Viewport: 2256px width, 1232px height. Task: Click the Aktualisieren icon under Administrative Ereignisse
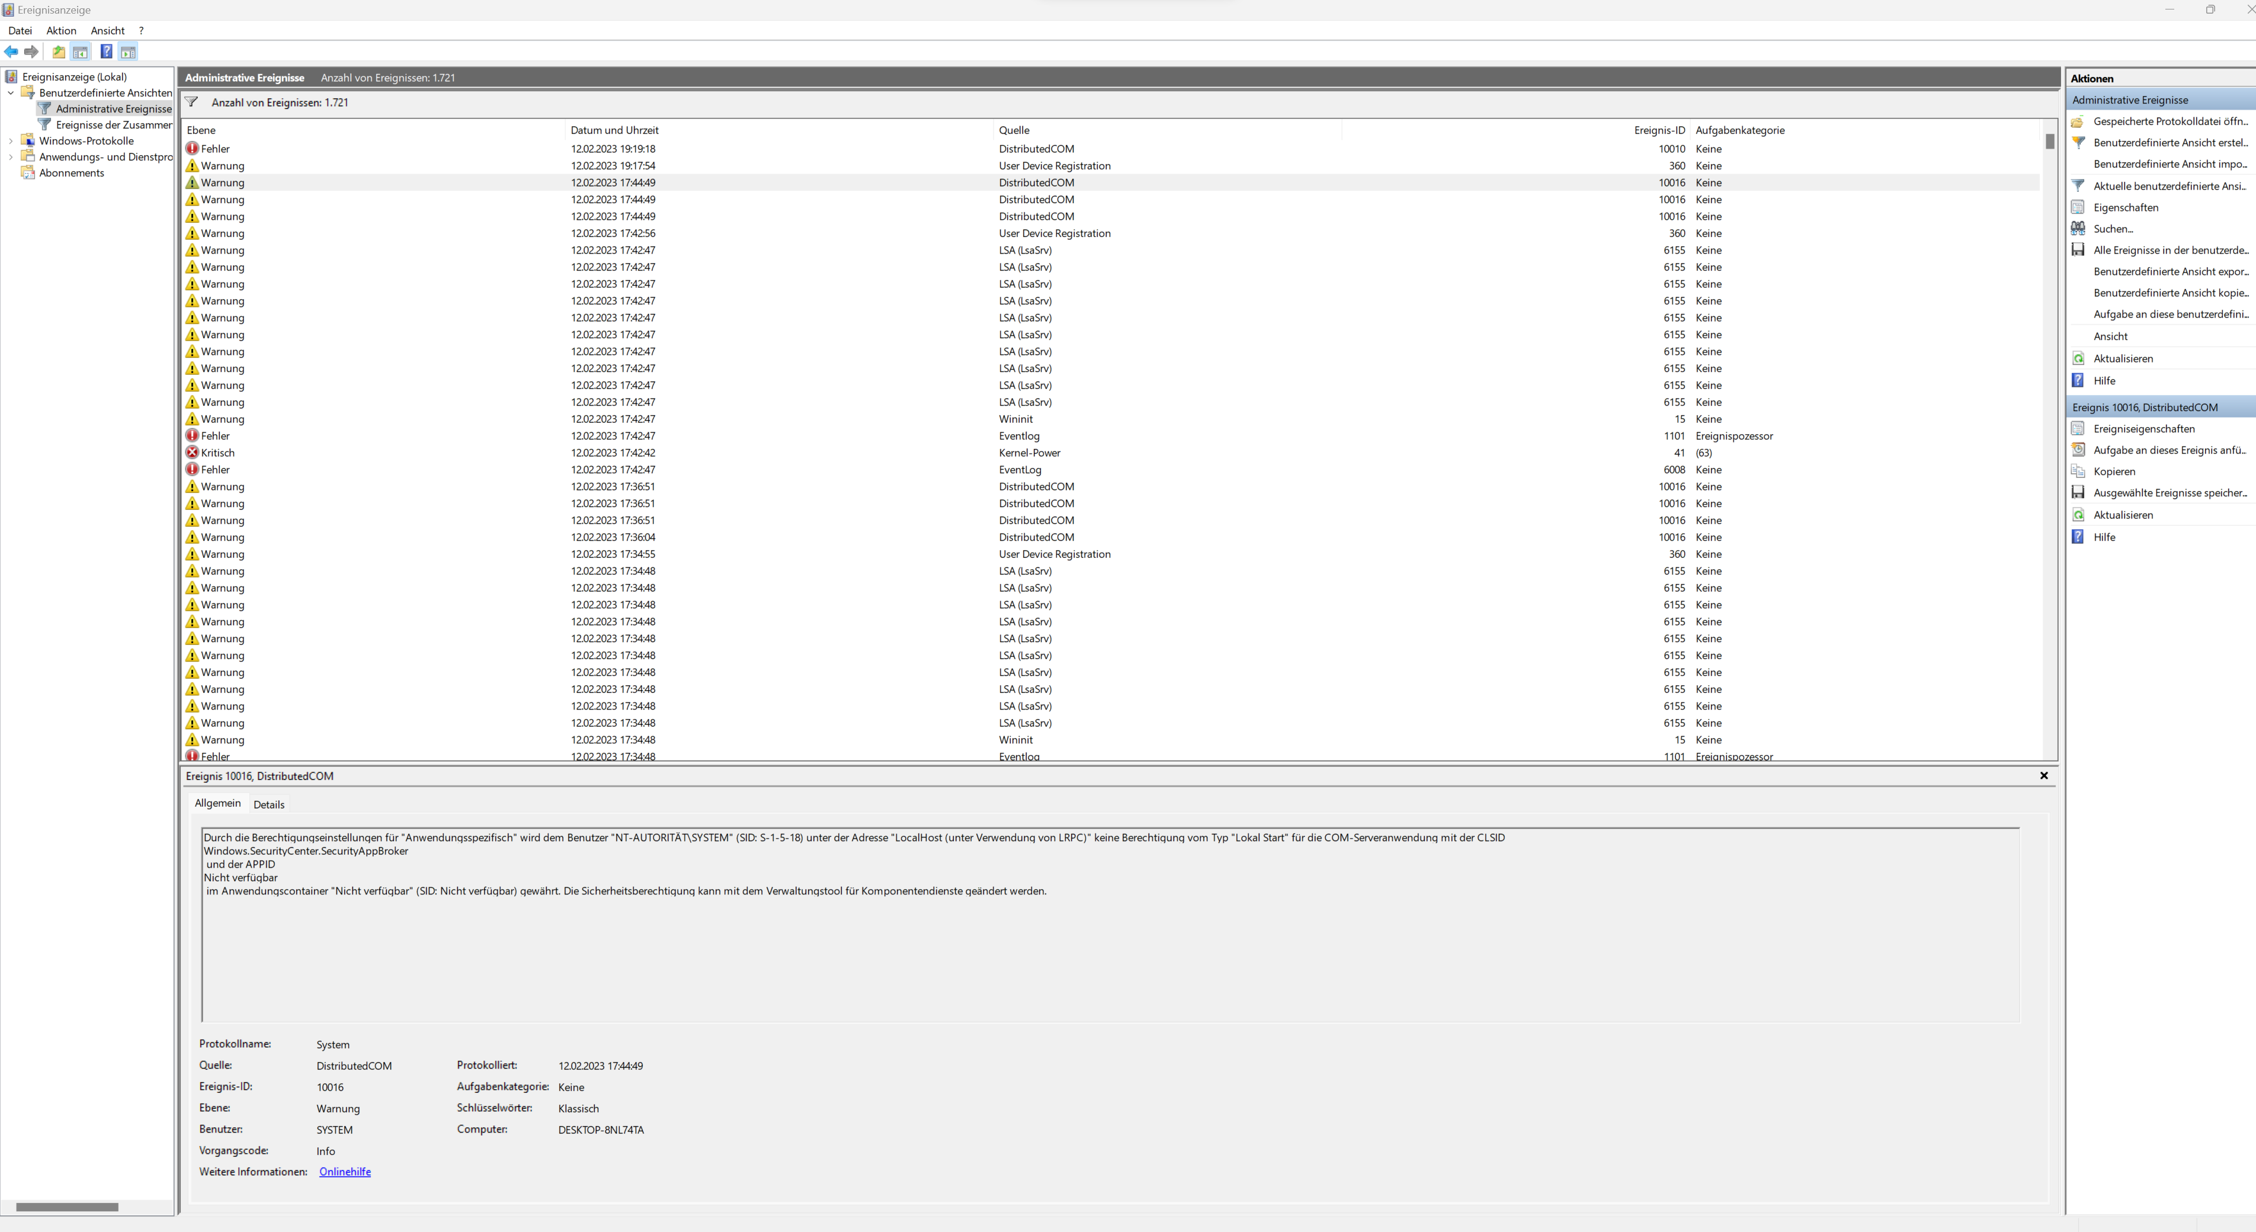click(x=2078, y=358)
